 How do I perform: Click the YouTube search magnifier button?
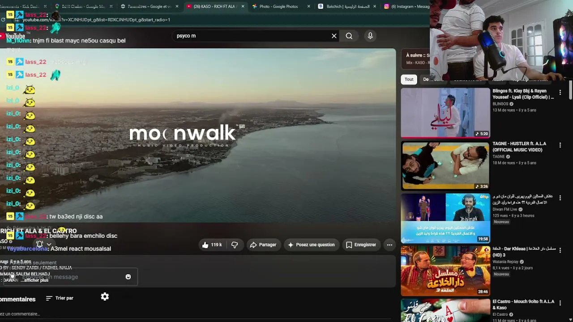coord(349,36)
